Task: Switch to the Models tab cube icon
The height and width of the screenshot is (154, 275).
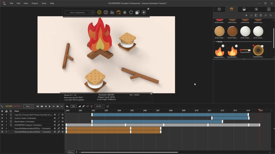Action: pos(219,9)
